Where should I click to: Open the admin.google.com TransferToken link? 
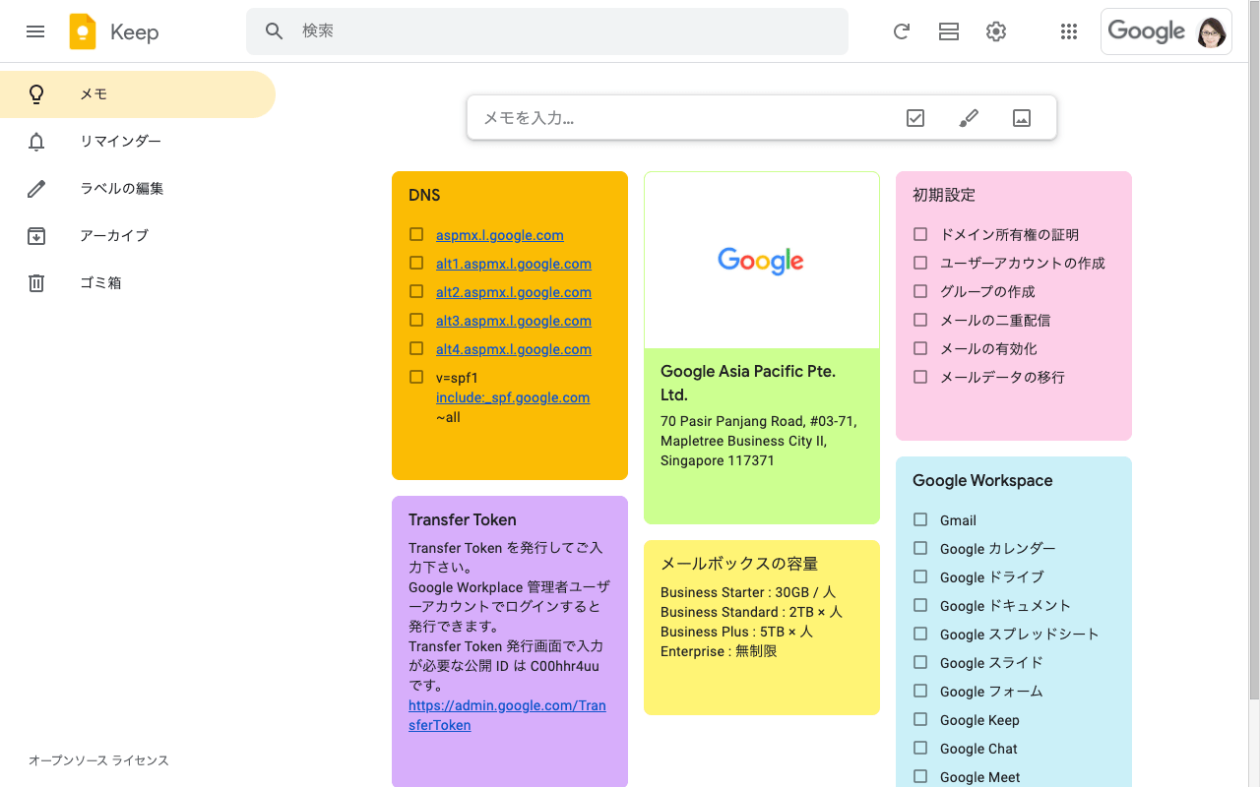click(x=507, y=715)
